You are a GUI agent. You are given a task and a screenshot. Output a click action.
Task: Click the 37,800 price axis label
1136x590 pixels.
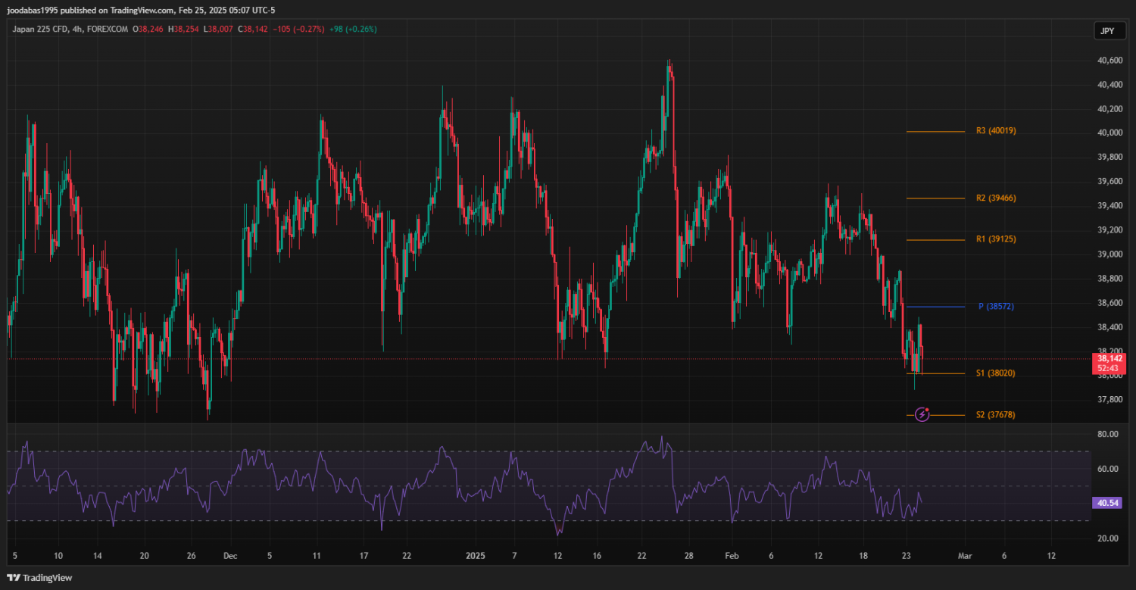[1109, 400]
